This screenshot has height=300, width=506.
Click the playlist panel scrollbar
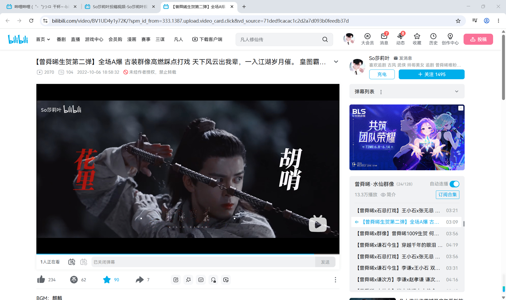(464, 224)
